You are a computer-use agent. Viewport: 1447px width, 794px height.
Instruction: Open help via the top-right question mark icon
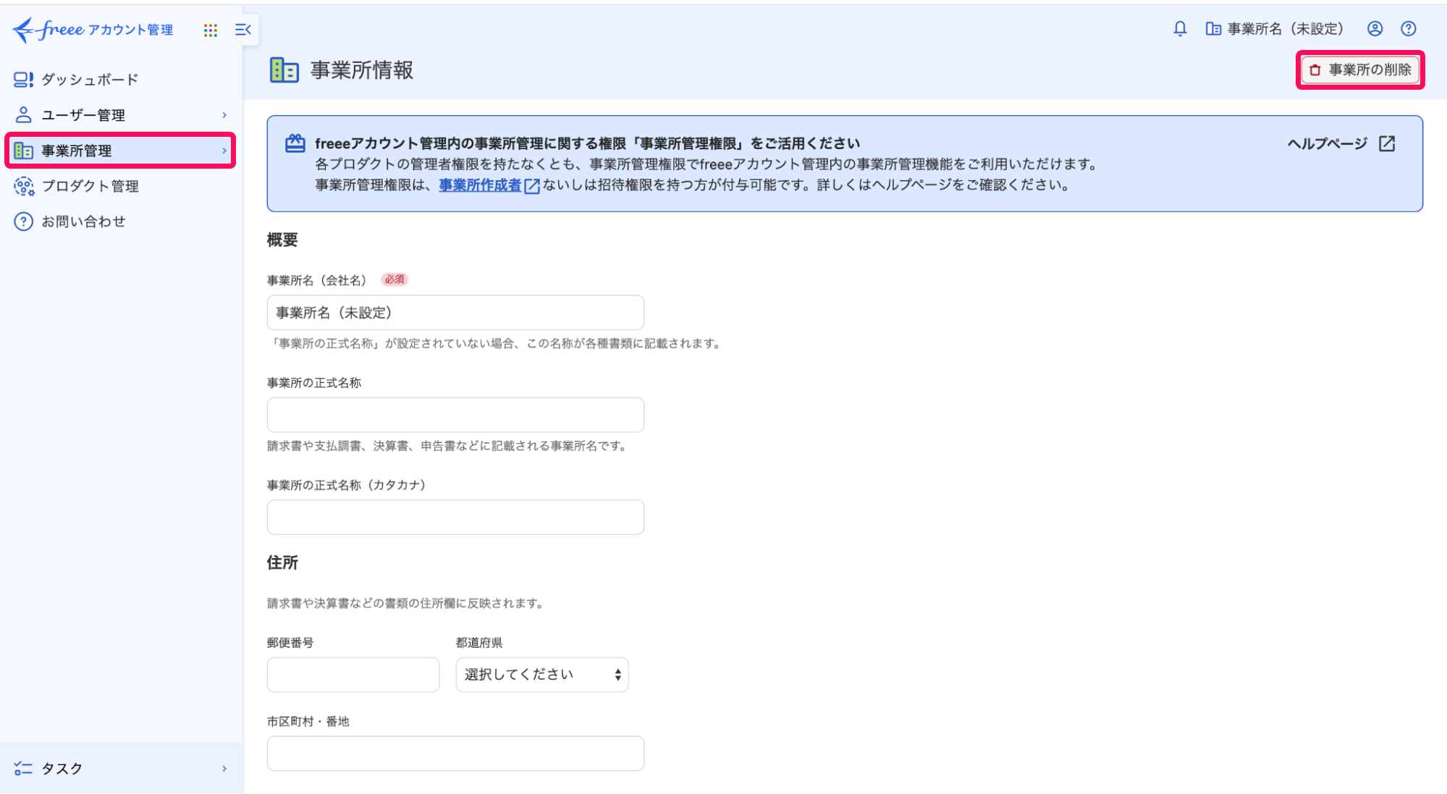(1408, 29)
